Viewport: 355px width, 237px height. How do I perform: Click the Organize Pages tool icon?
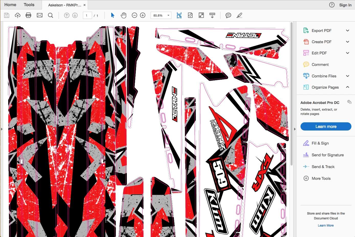point(306,87)
